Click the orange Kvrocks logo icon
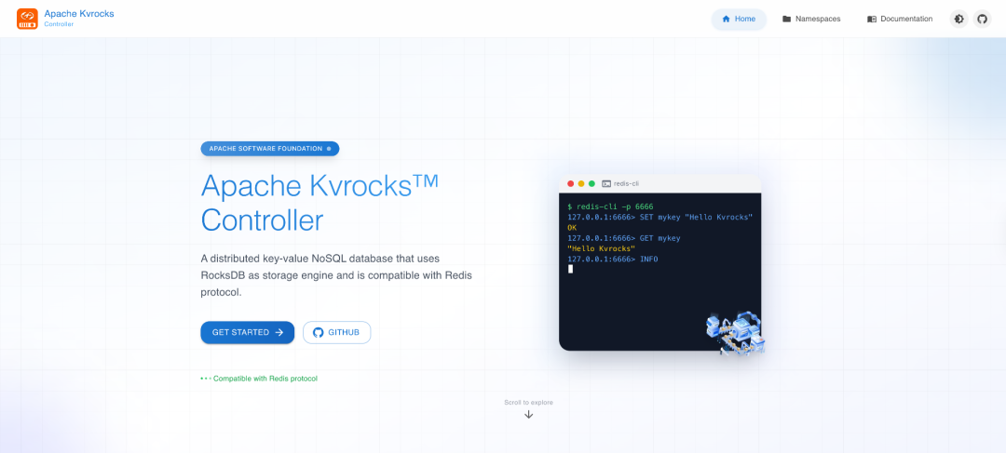Screen dimensions: 1006x453 (x=28, y=19)
